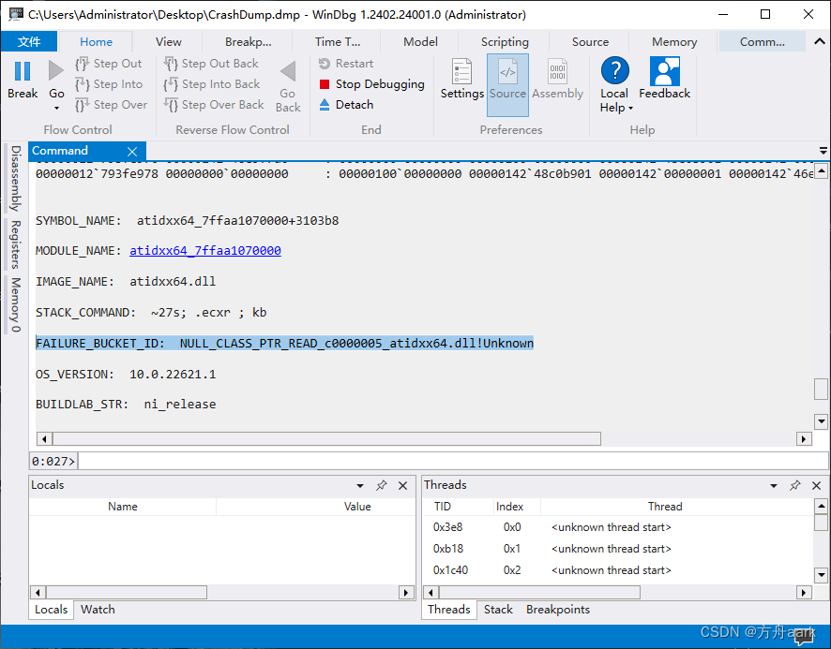Click the feedback chat icon in status bar
This screenshot has width=831, height=649.
[x=804, y=637]
